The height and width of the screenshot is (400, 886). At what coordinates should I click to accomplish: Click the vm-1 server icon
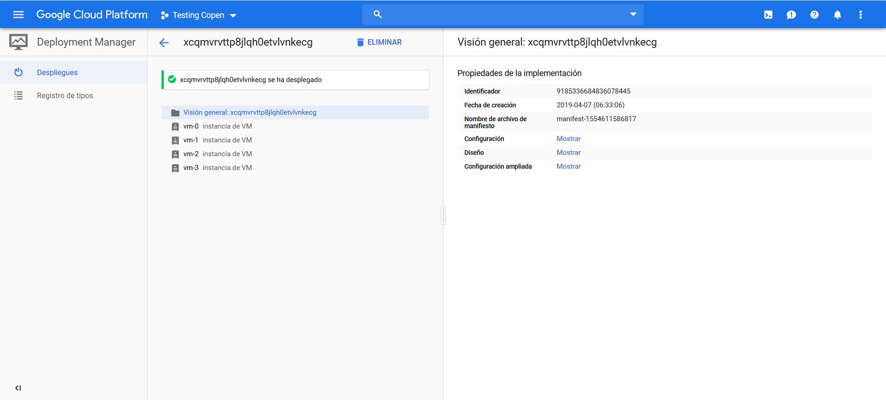tap(175, 141)
